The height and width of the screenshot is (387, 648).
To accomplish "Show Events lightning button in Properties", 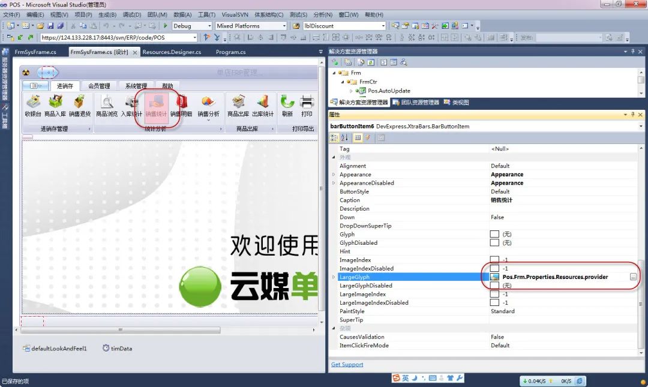I will [367, 137].
